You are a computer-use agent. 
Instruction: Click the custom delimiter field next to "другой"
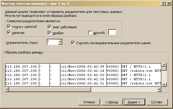(x=112, y=32)
